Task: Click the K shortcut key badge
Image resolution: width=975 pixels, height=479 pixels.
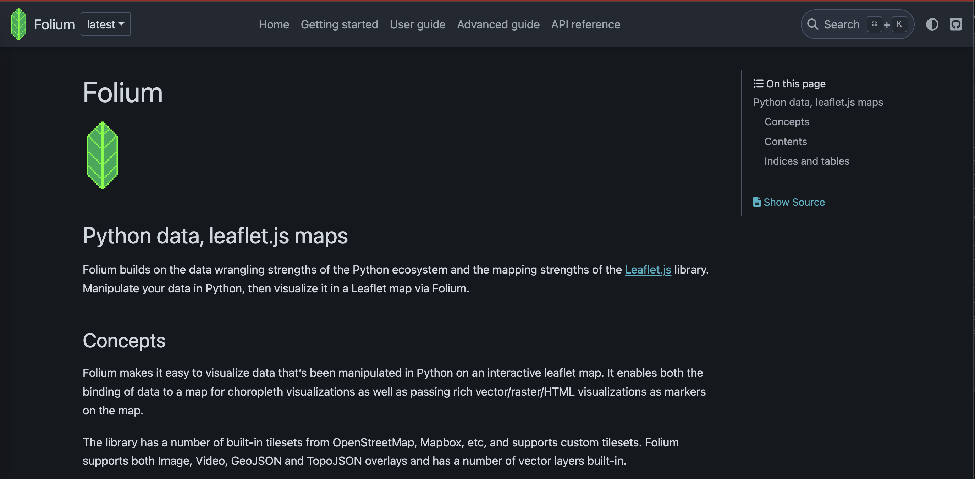Action: (x=899, y=24)
